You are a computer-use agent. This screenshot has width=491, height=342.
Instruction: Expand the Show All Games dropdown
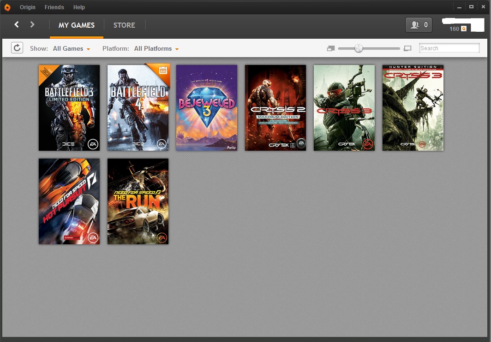pos(72,48)
